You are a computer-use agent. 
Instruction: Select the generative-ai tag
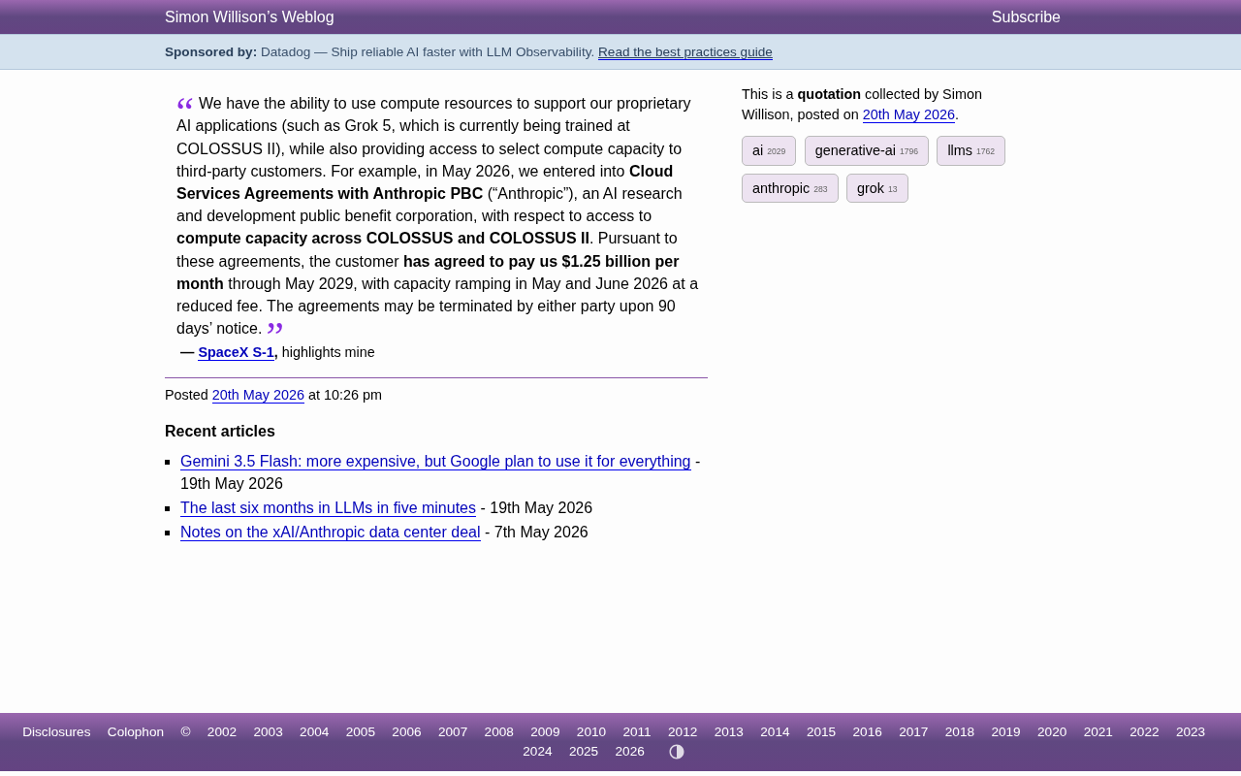coord(867,150)
